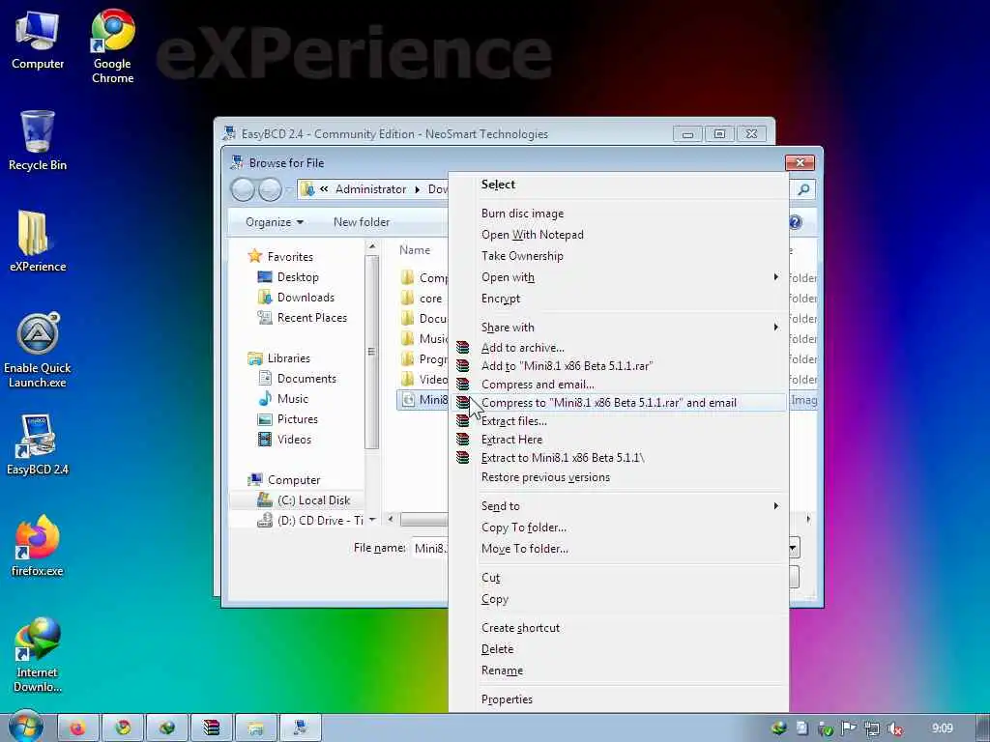This screenshot has height=742, width=990.
Task: Choose Move To folder...
Action: (619, 549)
